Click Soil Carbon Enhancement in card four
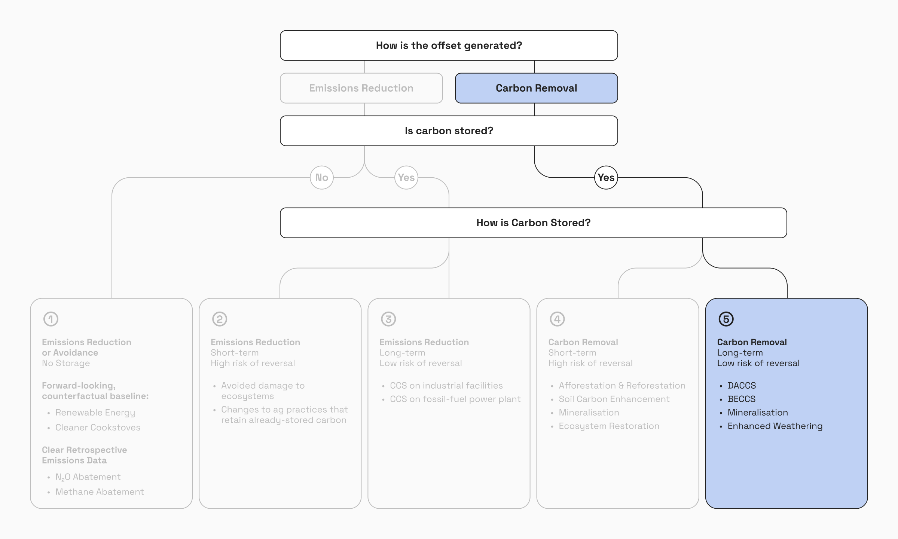This screenshot has width=898, height=539. [614, 399]
